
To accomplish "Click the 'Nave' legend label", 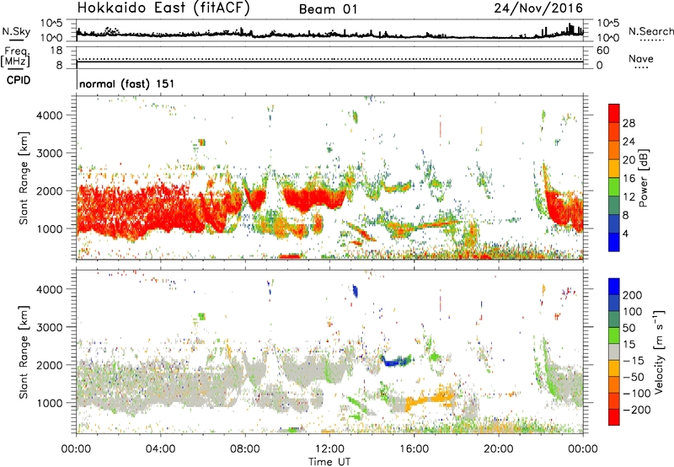I will (x=641, y=58).
